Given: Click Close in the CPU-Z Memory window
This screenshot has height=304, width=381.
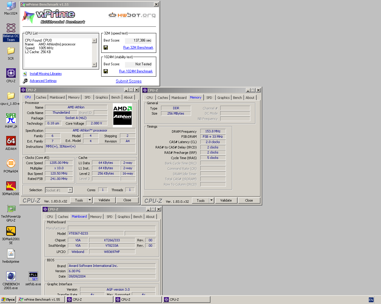Looking at the screenshot, I should click(x=249, y=200).
